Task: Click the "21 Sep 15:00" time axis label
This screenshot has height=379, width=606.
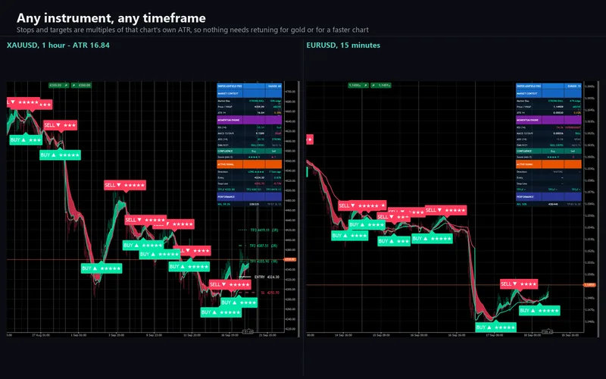Action: [267, 335]
